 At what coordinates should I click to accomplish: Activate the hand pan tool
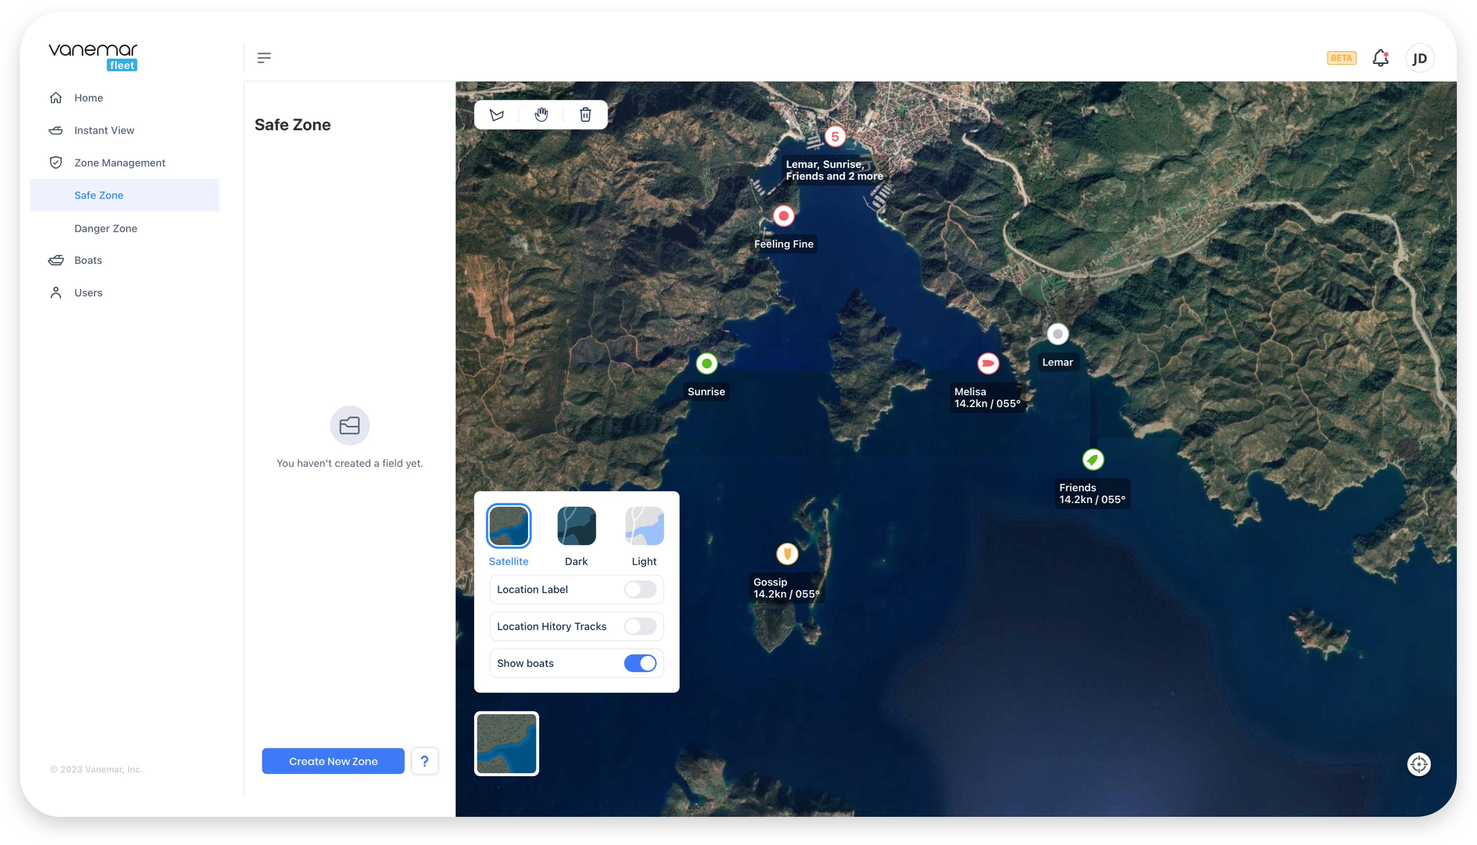pyautogui.click(x=541, y=114)
